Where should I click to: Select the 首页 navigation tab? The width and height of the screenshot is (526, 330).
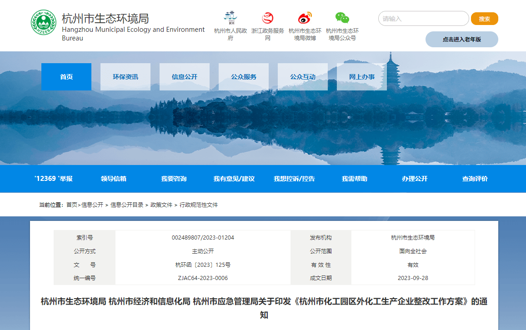pyautogui.click(x=66, y=77)
